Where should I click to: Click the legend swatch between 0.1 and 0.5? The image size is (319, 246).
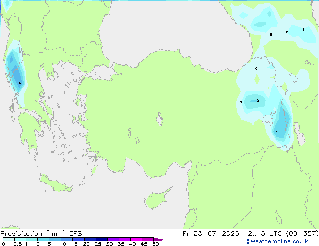point(9,239)
